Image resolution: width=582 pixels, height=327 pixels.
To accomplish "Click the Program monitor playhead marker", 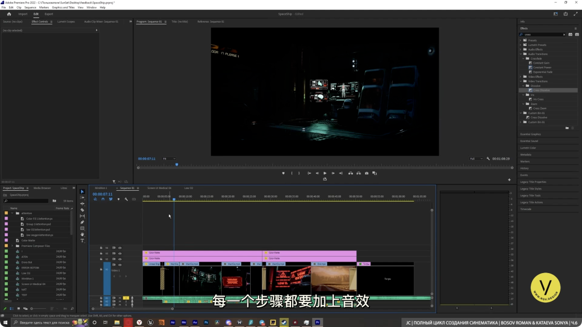I will 177,164.
